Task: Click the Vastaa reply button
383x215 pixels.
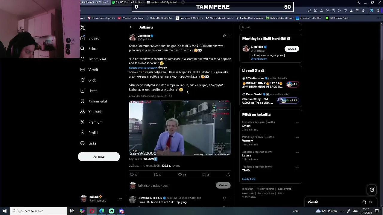Action: 223,185
